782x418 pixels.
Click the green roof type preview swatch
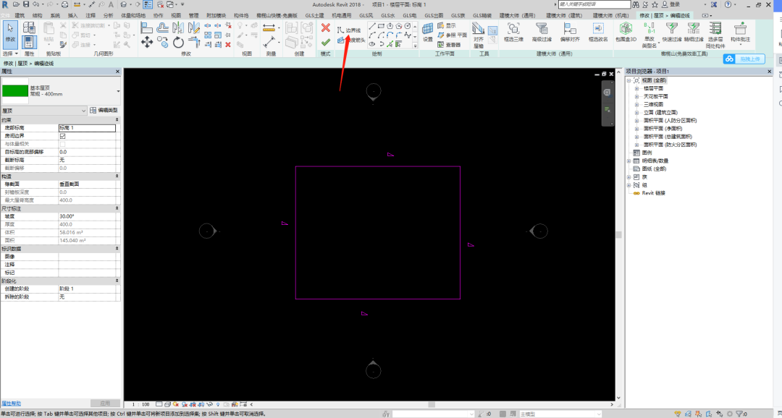[x=15, y=91]
